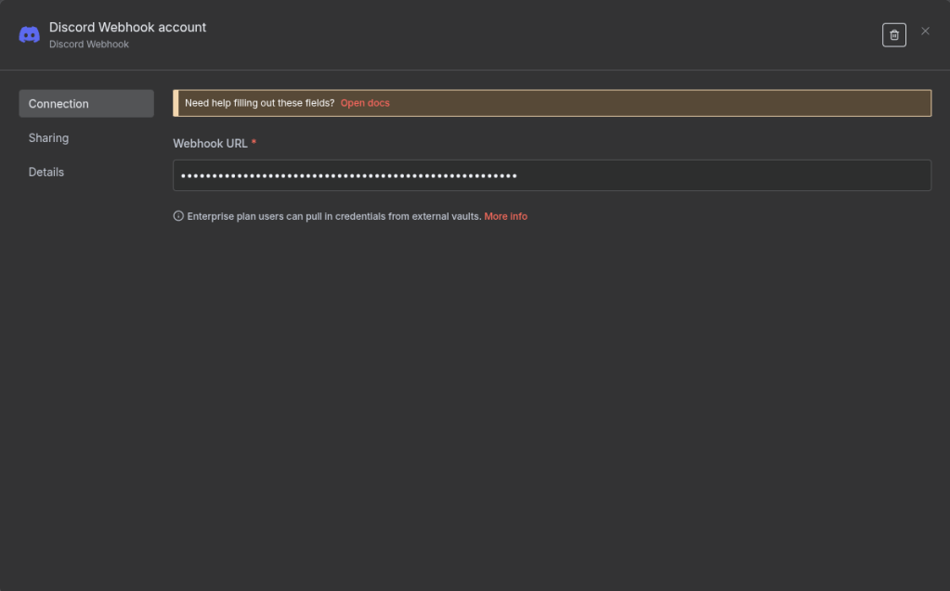Screen dimensions: 950x591
Task: Switch to the Connection tab
Action: [86, 104]
